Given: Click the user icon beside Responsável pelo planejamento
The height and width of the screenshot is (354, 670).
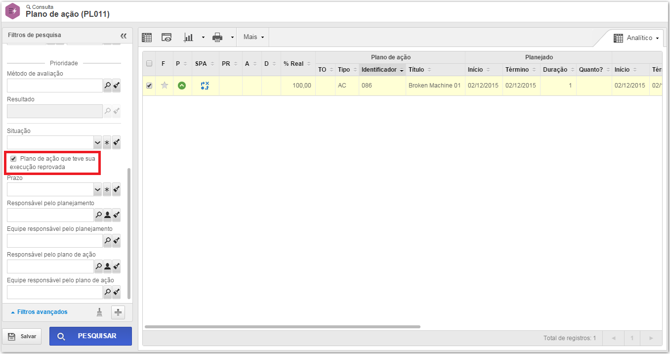Looking at the screenshot, I should [x=107, y=215].
